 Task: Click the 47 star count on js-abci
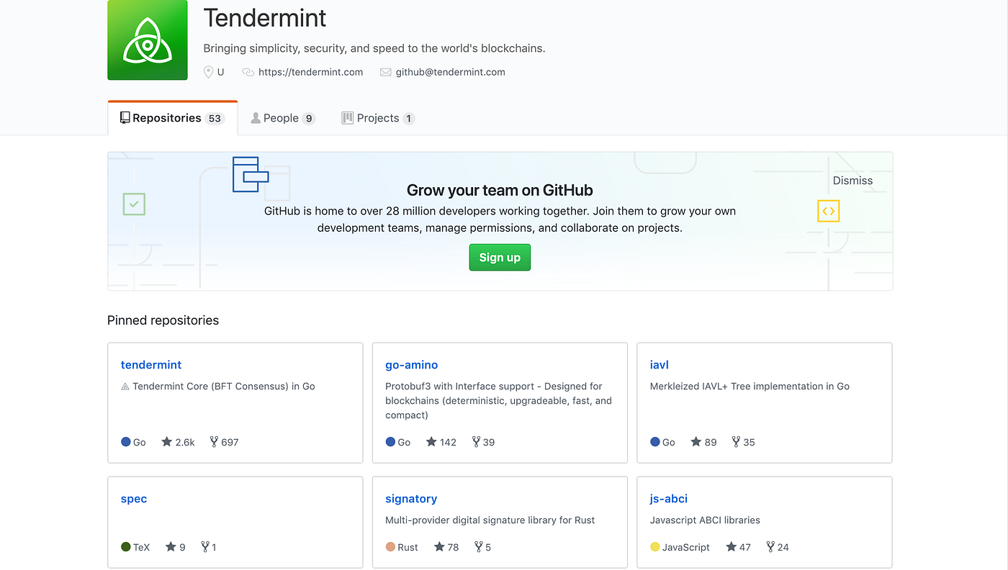coord(745,547)
